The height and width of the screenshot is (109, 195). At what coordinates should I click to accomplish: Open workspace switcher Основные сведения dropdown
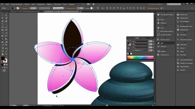point(156,4)
